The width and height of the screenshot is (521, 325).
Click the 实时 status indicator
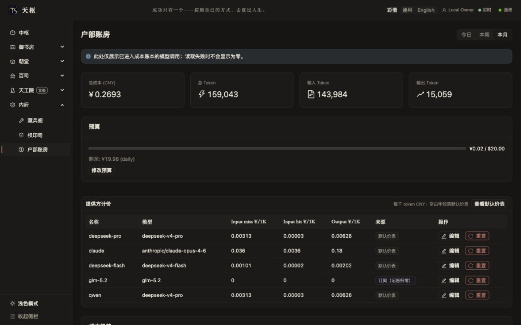[485, 10]
